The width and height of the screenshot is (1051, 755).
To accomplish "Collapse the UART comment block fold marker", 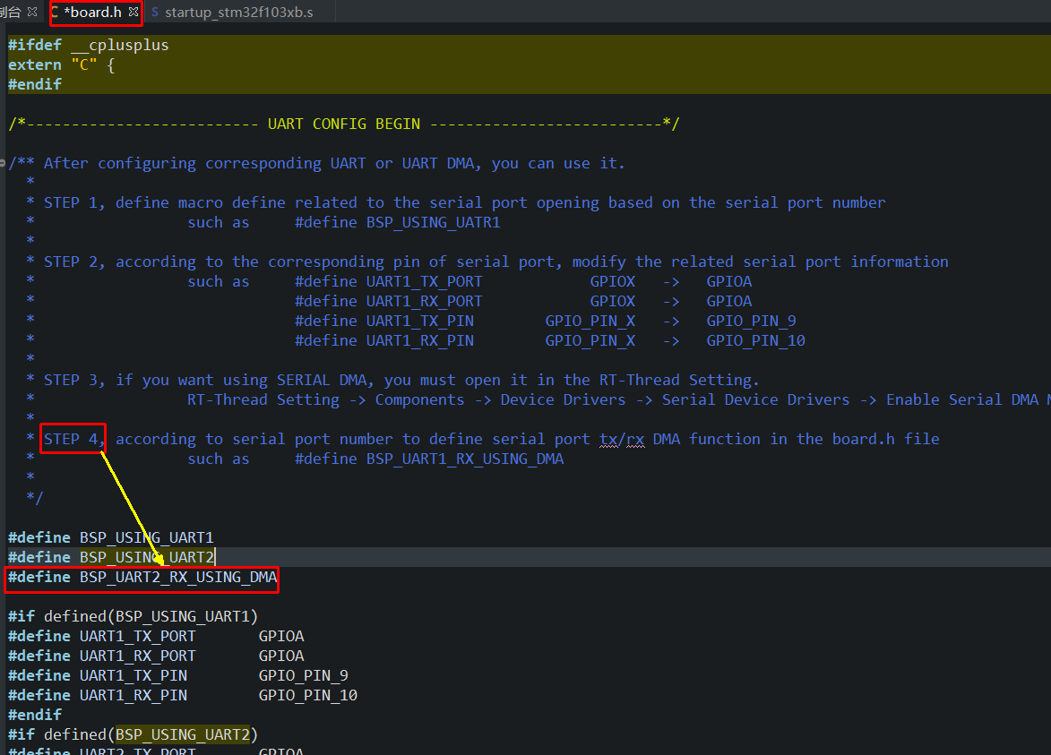I will 3,162.
